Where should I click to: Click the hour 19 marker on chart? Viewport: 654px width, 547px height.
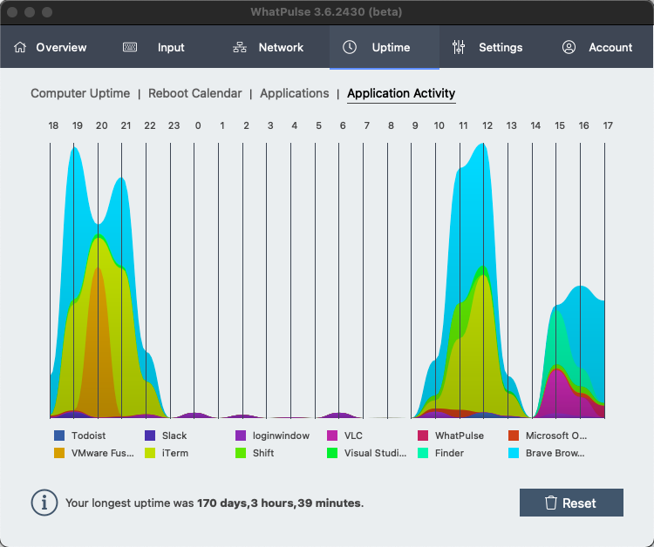[78, 126]
